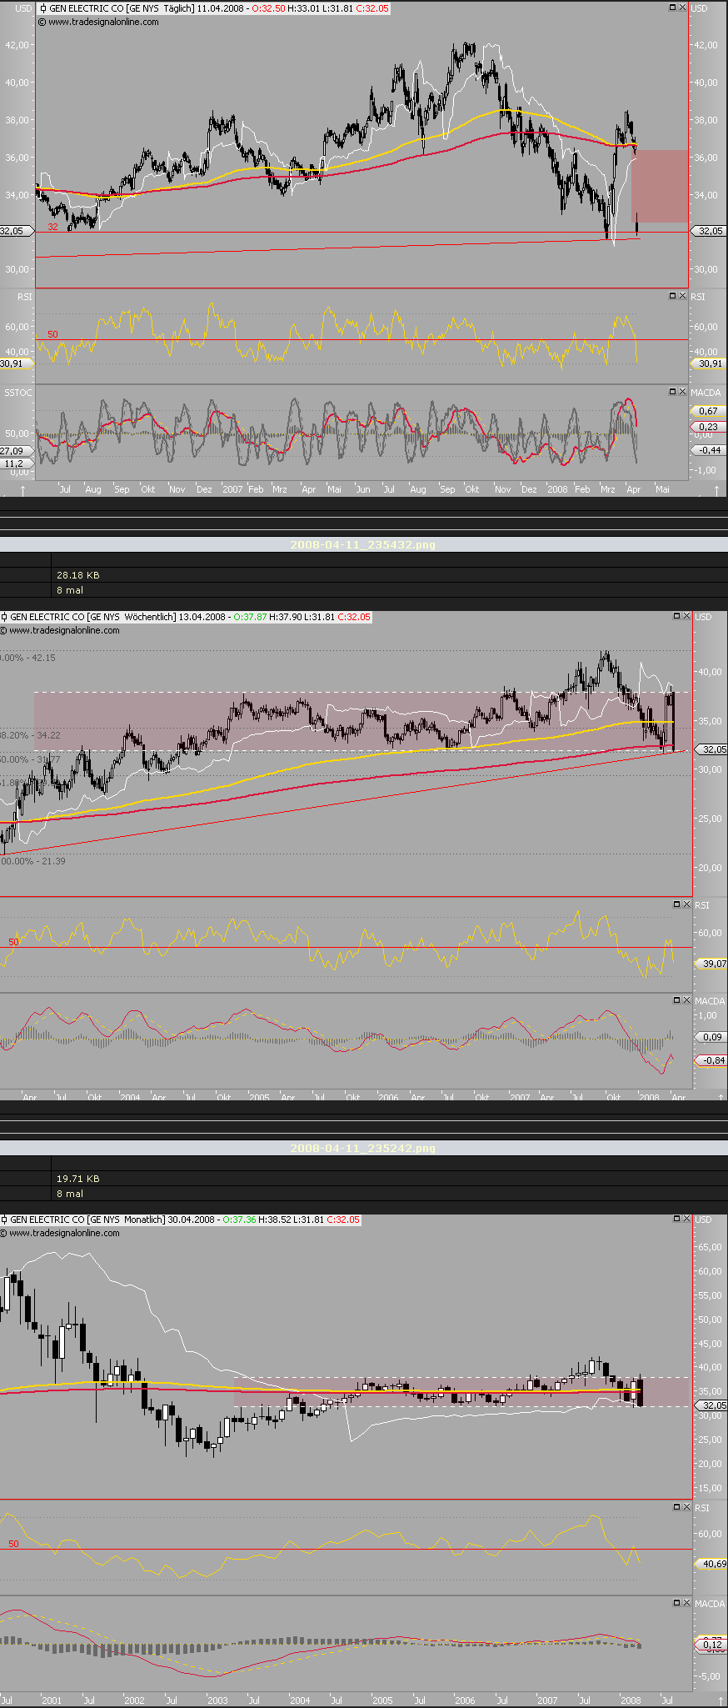Screen dimensions: 728x1708
Task: Maximize the daily RSI pane
Action: click(673, 296)
